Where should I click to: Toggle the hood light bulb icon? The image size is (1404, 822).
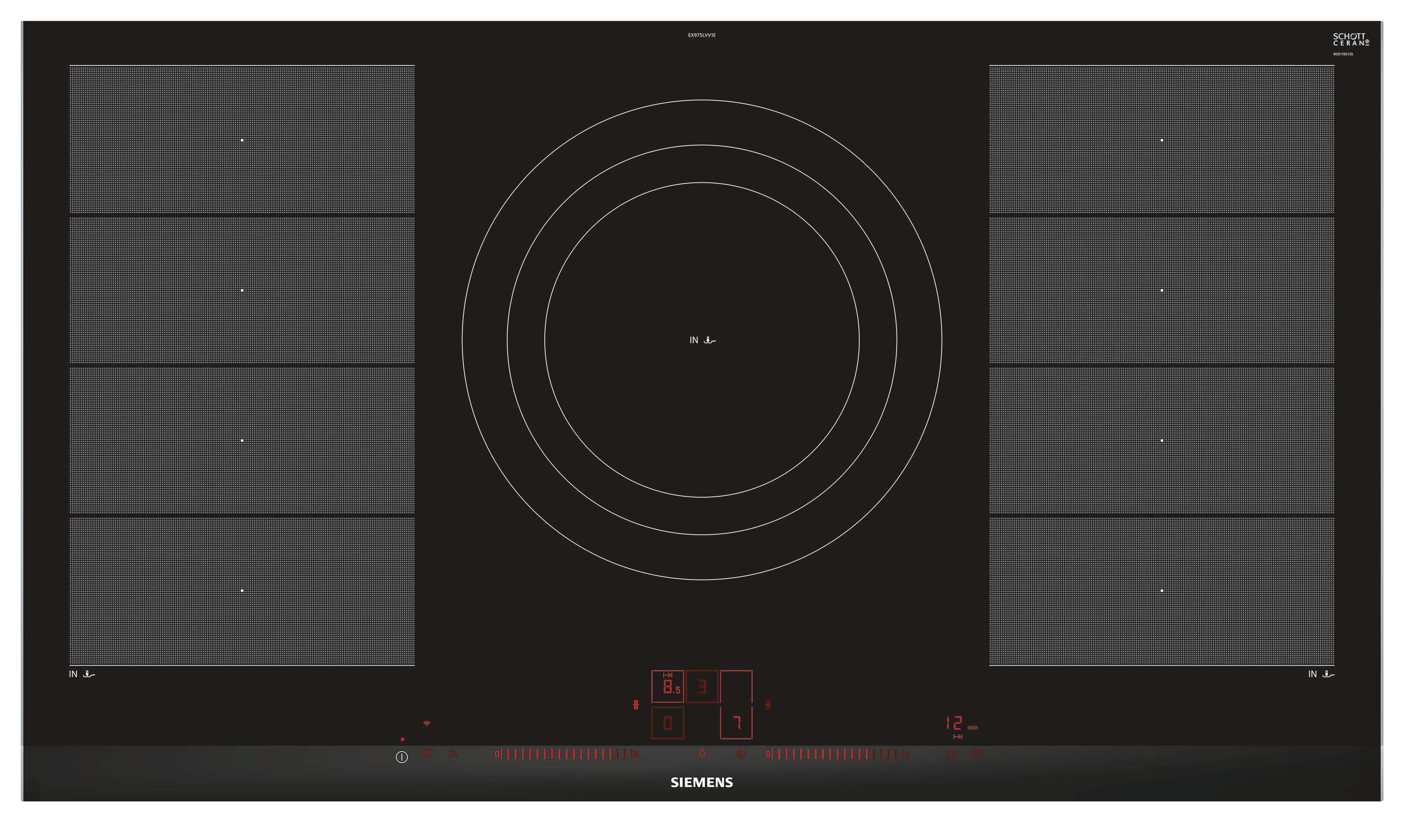tap(702, 754)
